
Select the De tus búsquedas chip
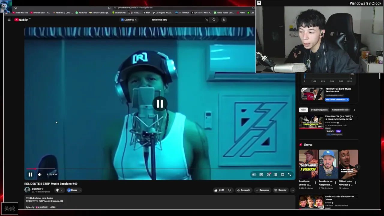pos(319,110)
